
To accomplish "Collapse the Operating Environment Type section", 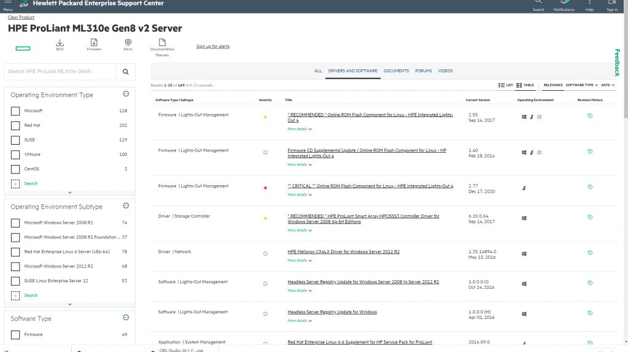I will pyautogui.click(x=126, y=94).
